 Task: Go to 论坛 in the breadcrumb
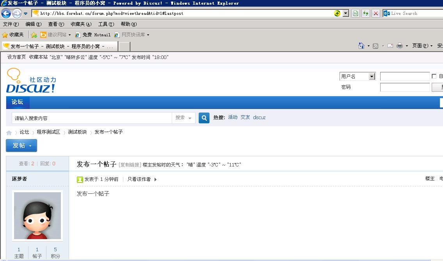tap(24, 132)
